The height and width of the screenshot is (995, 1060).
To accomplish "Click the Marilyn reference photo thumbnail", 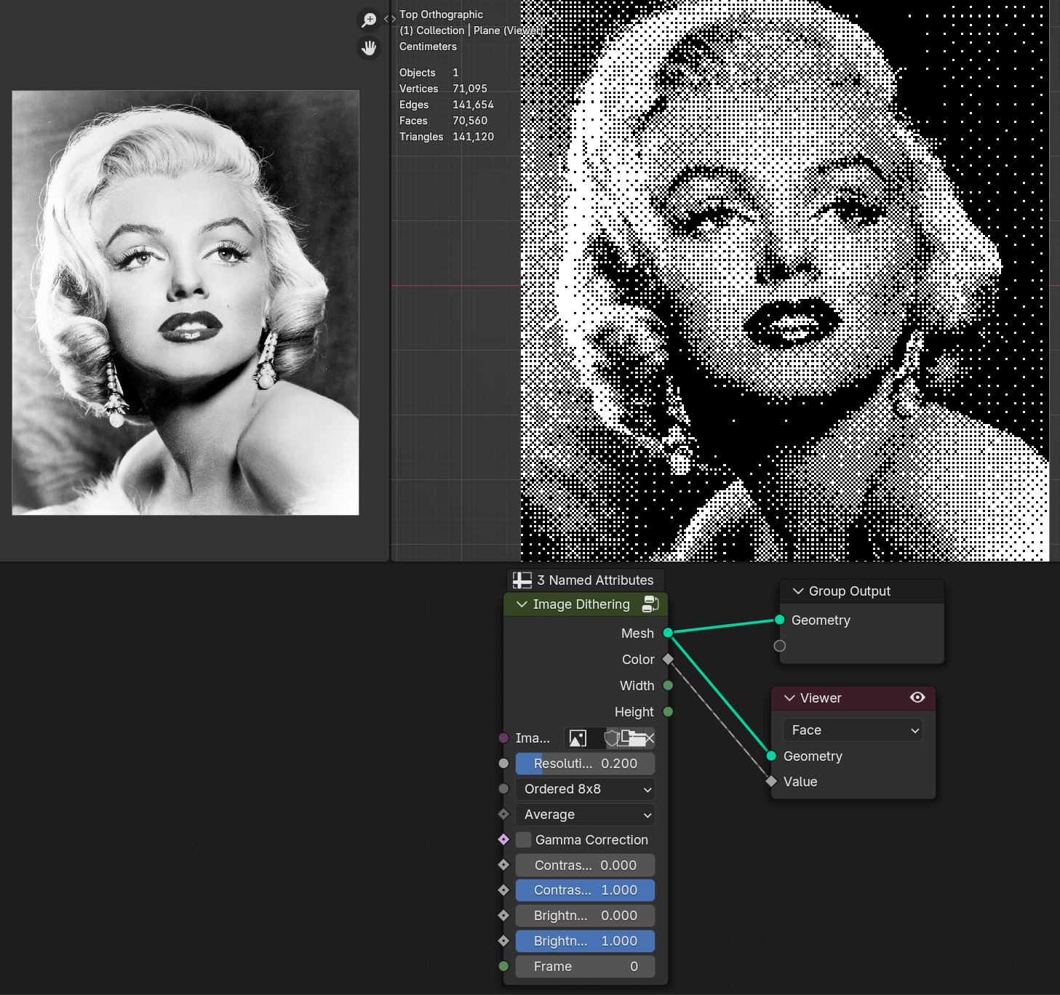I will pyautogui.click(x=186, y=303).
